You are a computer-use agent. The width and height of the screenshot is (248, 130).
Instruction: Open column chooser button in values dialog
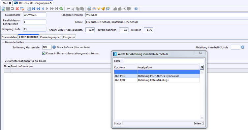(202, 67)
